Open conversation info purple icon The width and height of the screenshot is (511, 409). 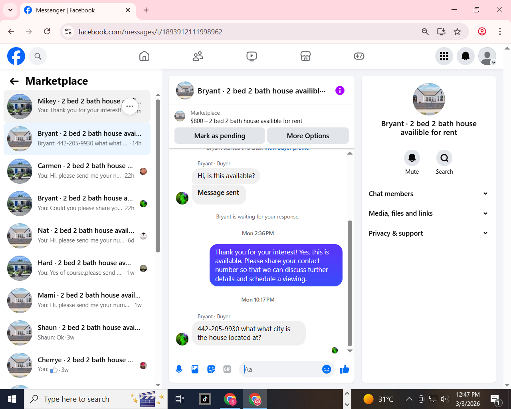coord(340,91)
